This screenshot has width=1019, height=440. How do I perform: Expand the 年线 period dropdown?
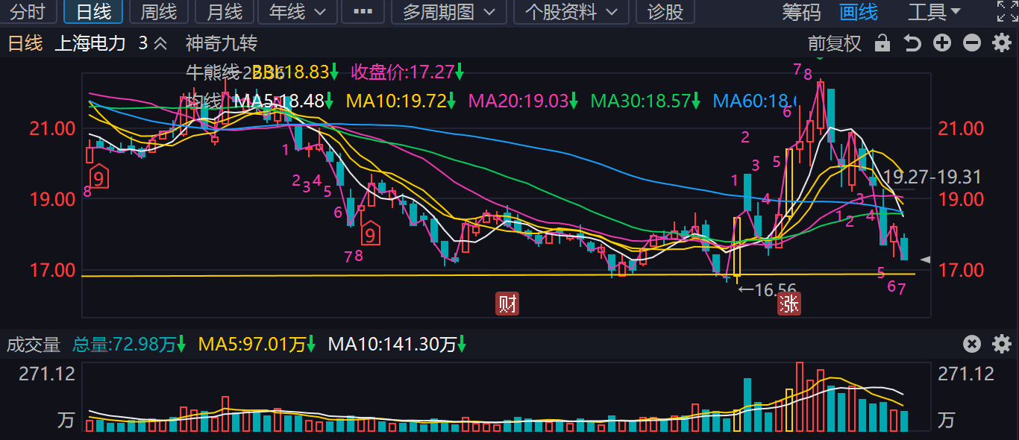coord(298,12)
